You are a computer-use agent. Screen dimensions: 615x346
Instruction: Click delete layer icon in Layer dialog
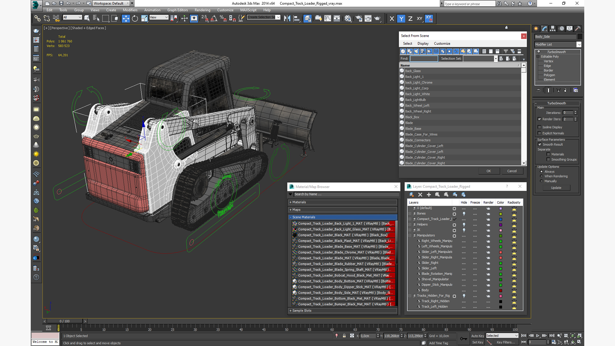tap(420, 194)
